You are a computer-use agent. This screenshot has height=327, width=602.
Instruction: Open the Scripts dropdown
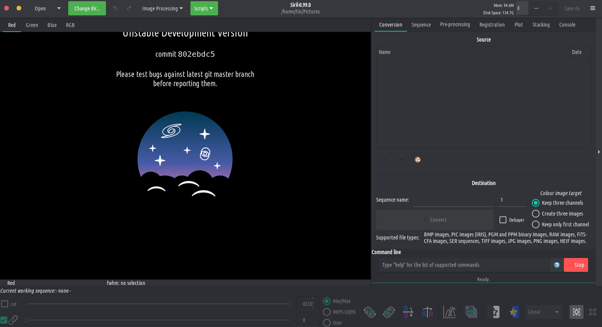[204, 8]
